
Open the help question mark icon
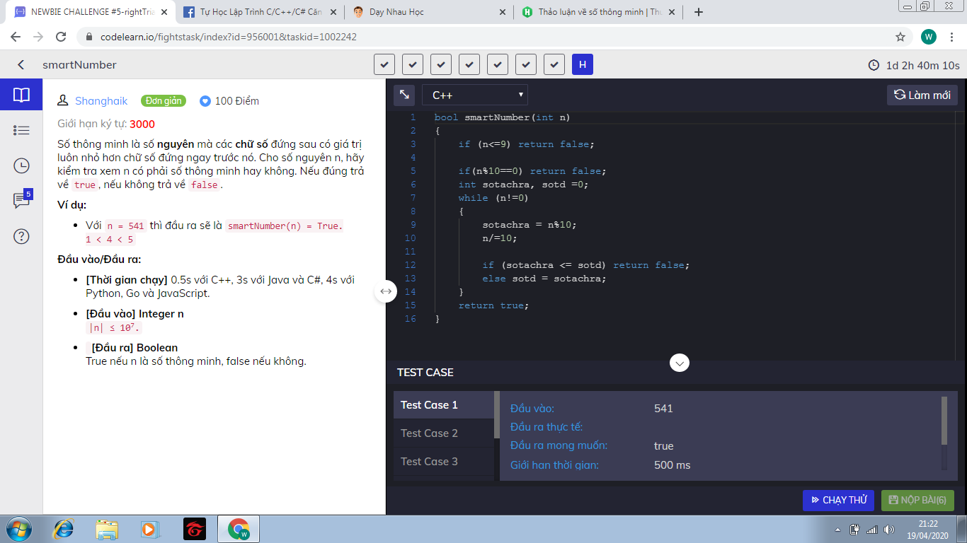tap(21, 236)
